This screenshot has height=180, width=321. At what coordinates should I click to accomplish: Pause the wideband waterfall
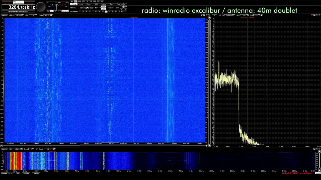pos(37,149)
